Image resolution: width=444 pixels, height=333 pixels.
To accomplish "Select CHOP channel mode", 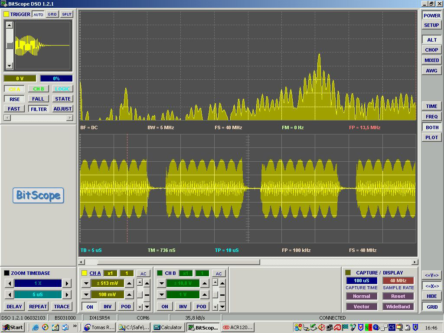I will [431, 50].
